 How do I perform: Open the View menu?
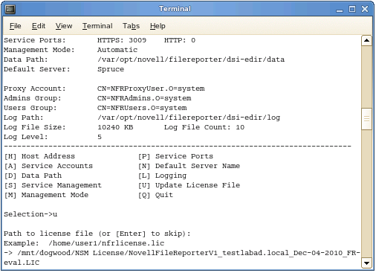coord(64,26)
